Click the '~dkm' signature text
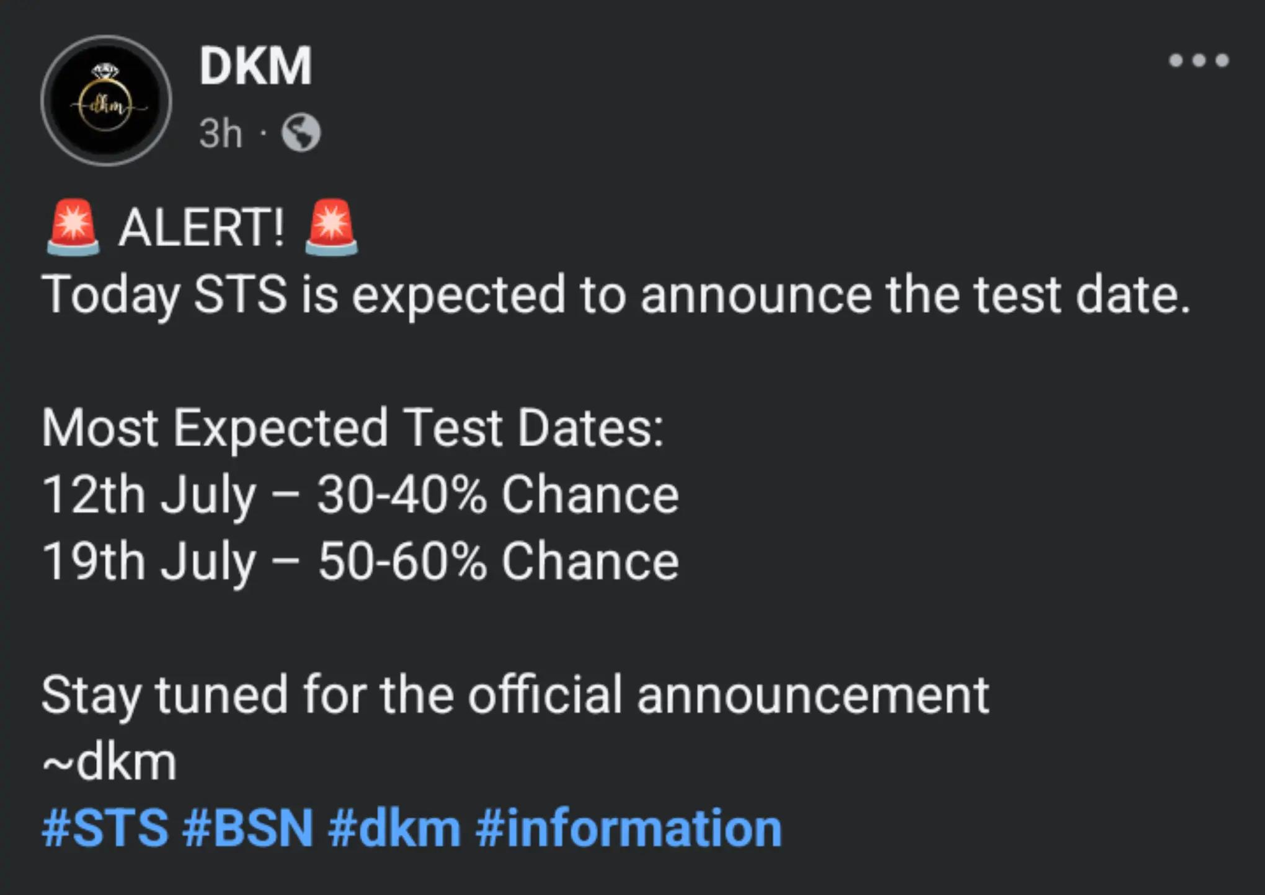This screenshot has height=895, width=1265. (x=110, y=762)
